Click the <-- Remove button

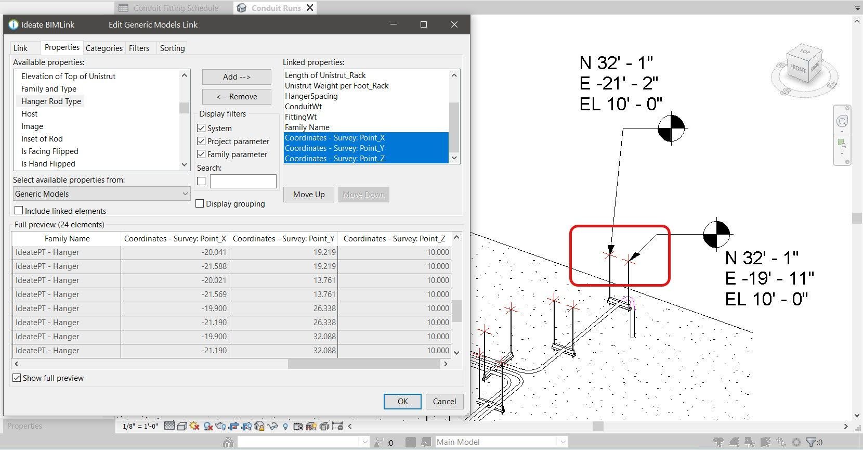point(237,96)
